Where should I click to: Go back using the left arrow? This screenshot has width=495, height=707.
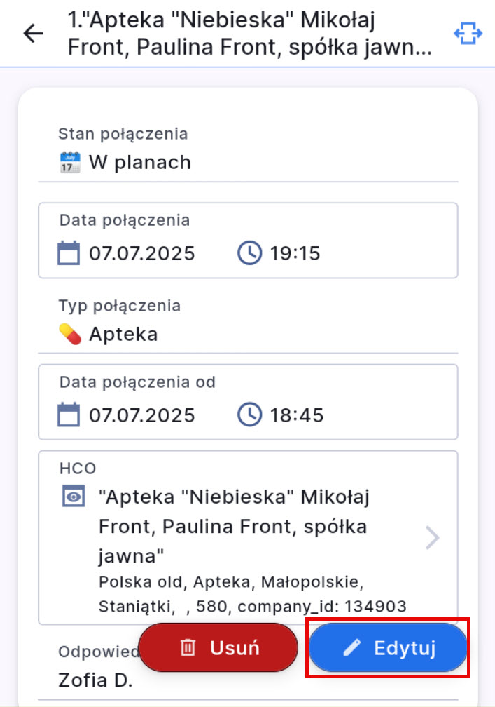pyautogui.click(x=33, y=34)
